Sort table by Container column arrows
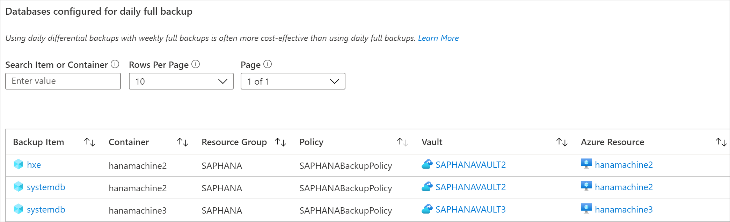 point(183,142)
